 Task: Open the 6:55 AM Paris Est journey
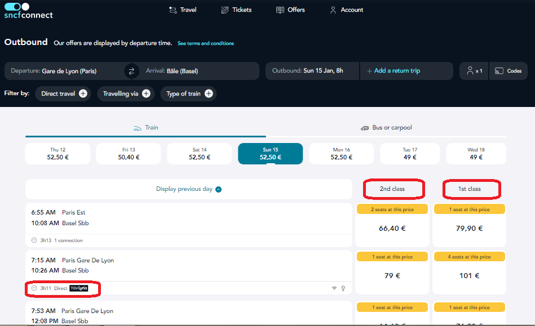click(189, 225)
